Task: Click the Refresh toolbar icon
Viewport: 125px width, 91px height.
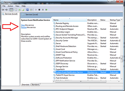Action: pos(19,10)
